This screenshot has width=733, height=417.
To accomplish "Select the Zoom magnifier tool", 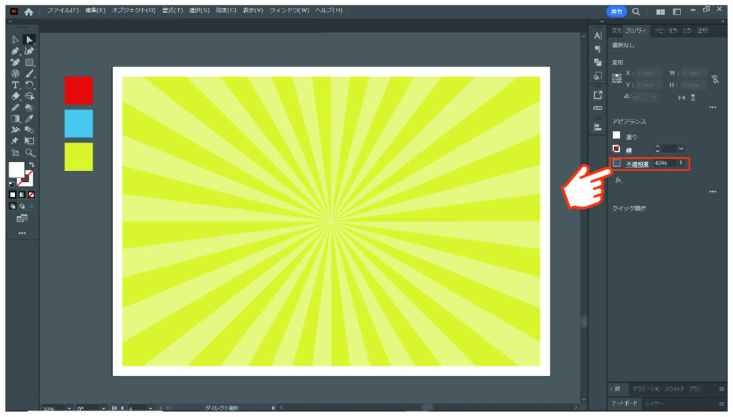I will (29, 152).
